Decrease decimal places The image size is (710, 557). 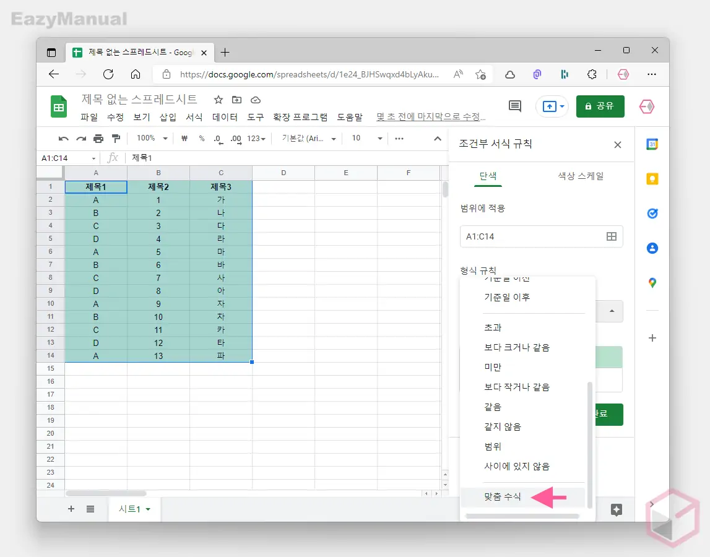[219, 139]
